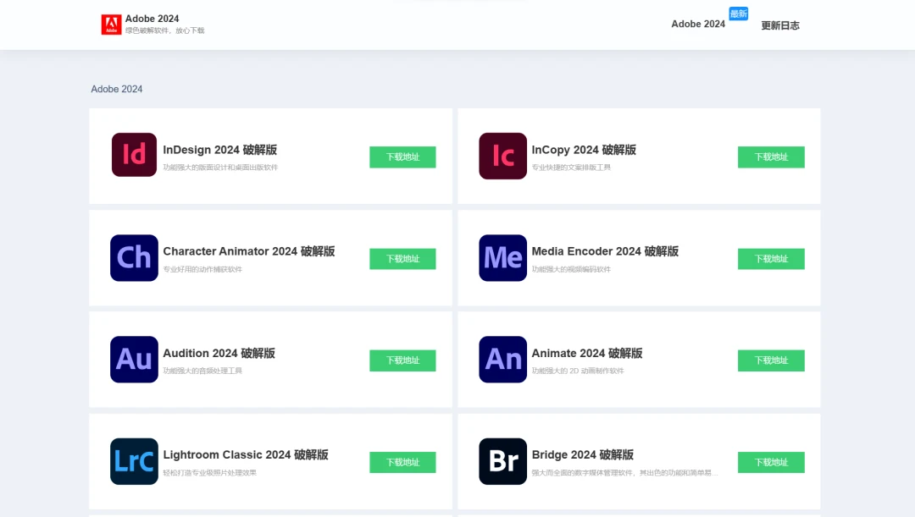Open the Adobe 2024 navigation menu item

[698, 24]
